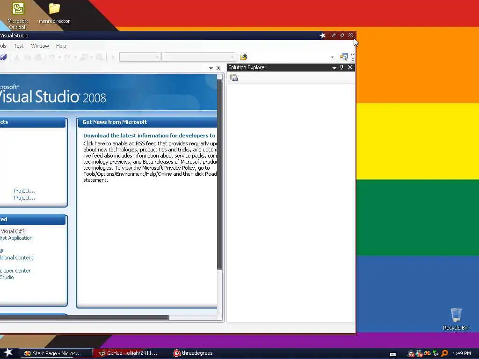
Task: Open Solution Explorer window position dropdown
Action: tap(334, 68)
